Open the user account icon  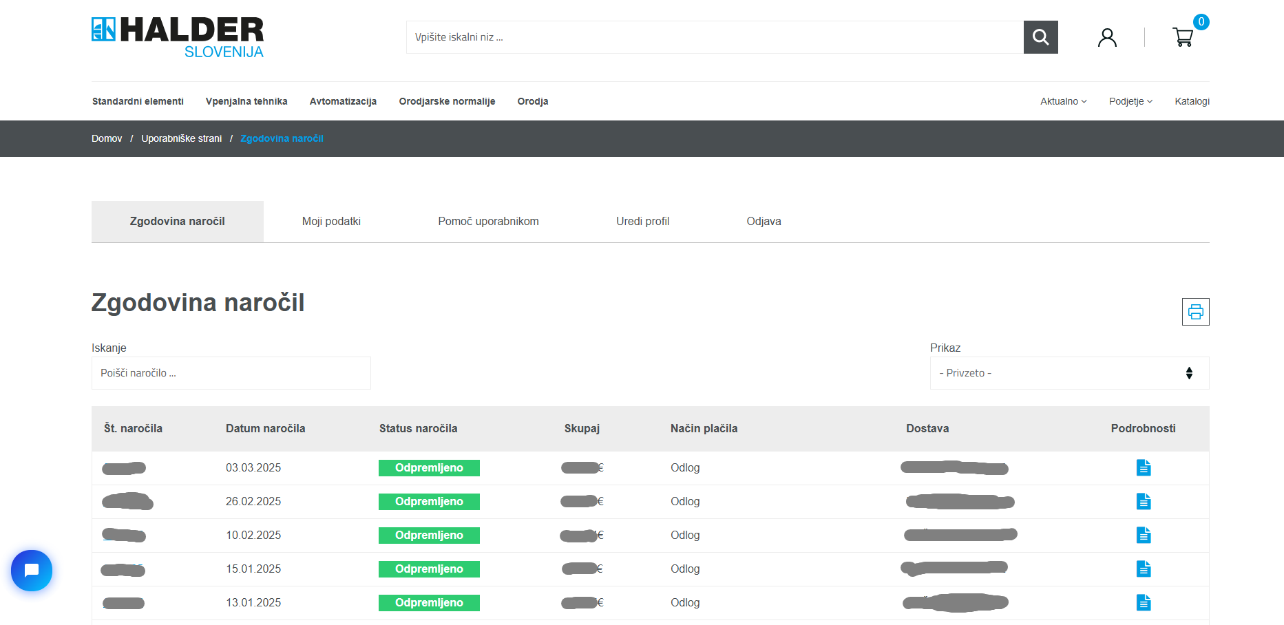tap(1107, 37)
